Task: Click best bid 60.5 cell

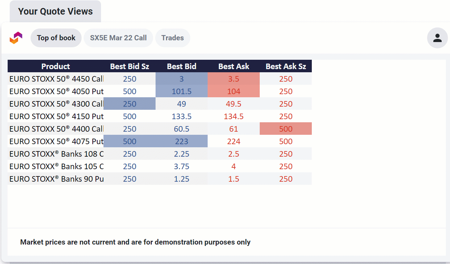Action: tap(182, 129)
